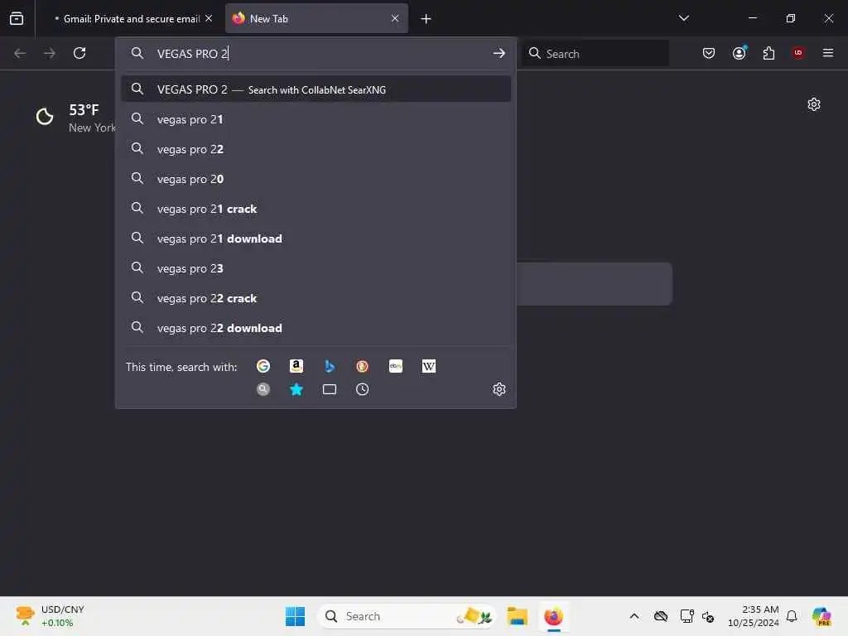The image size is (848, 636).
Task: Search history via clock icon
Action: (x=363, y=389)
